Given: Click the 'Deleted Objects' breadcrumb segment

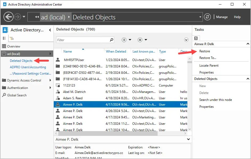Looking at the screenshot, I should tap(94, 17).
